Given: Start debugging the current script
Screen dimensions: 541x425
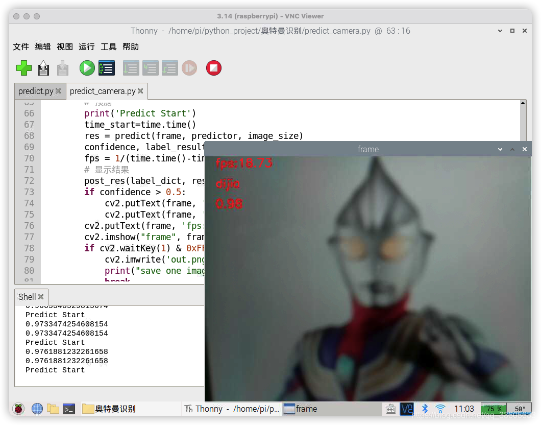Looking at the screenshot, I should tap(107, 68).
